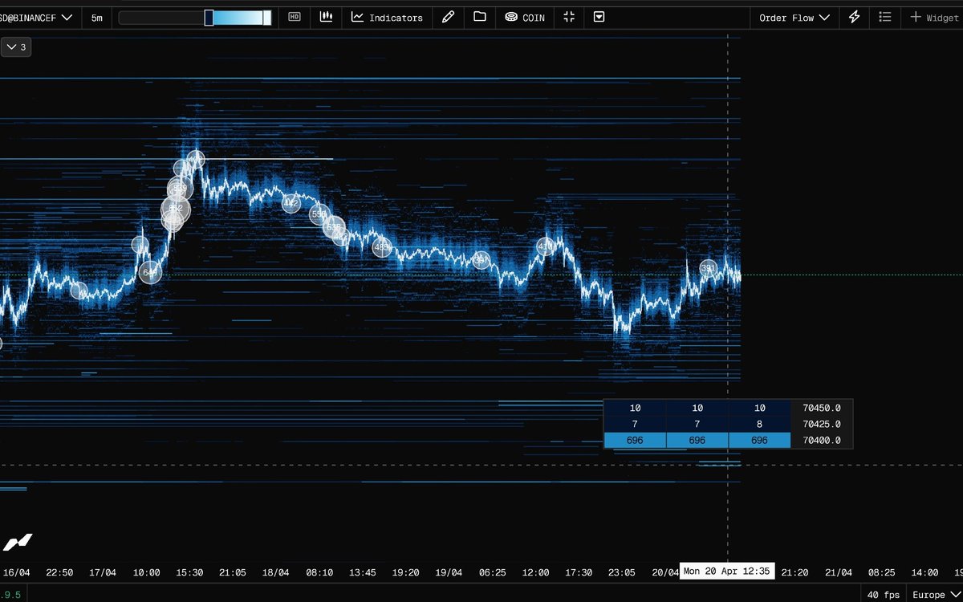
Task: Click the 19/04 date on time axis
Action: (x=449, y=572)
